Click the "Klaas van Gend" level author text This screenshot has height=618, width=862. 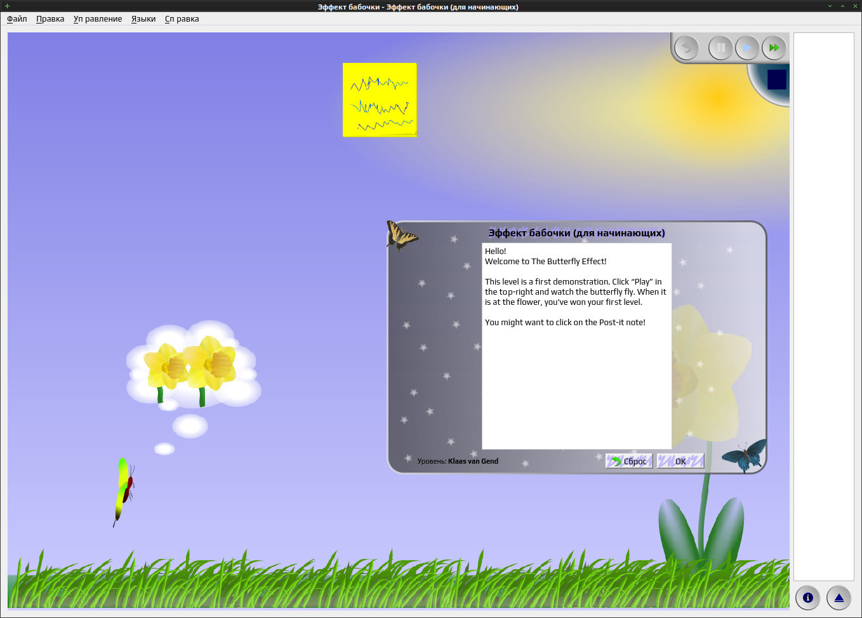pyautogui.click(x=473, y=461)
